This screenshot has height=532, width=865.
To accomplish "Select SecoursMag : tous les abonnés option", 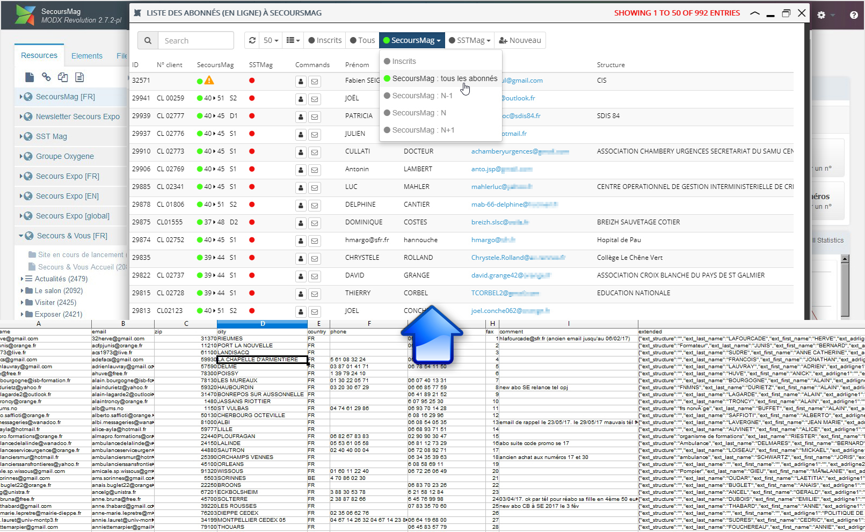I will pyautogui.click(x=440, y=78).
